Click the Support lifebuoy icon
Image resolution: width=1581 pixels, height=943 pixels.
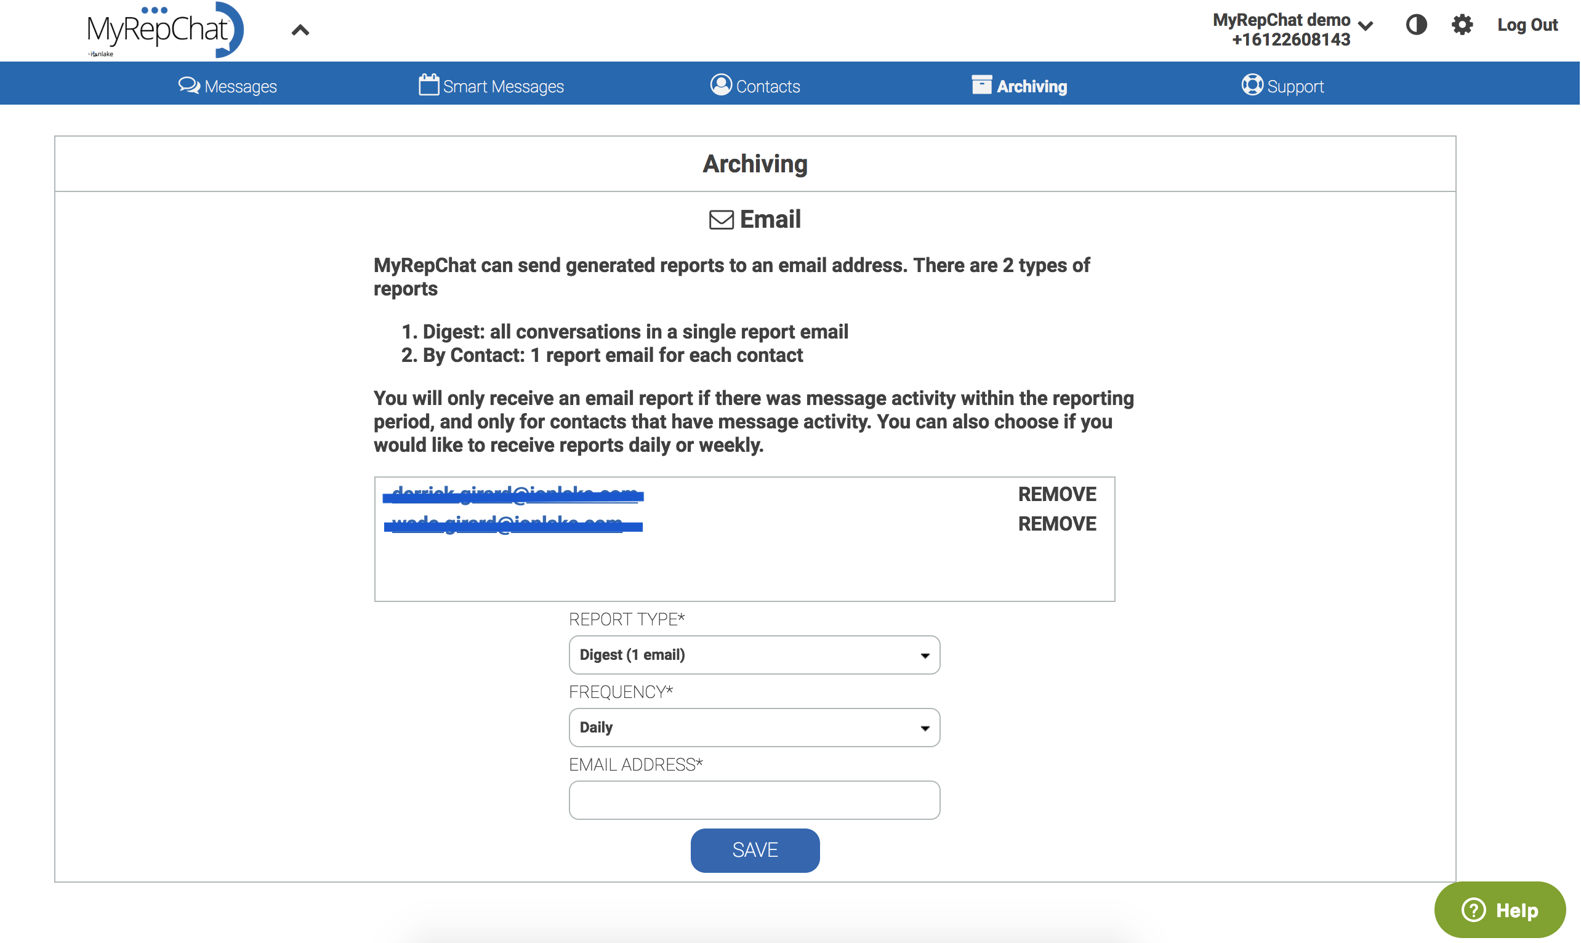(x=1252, y=84)
